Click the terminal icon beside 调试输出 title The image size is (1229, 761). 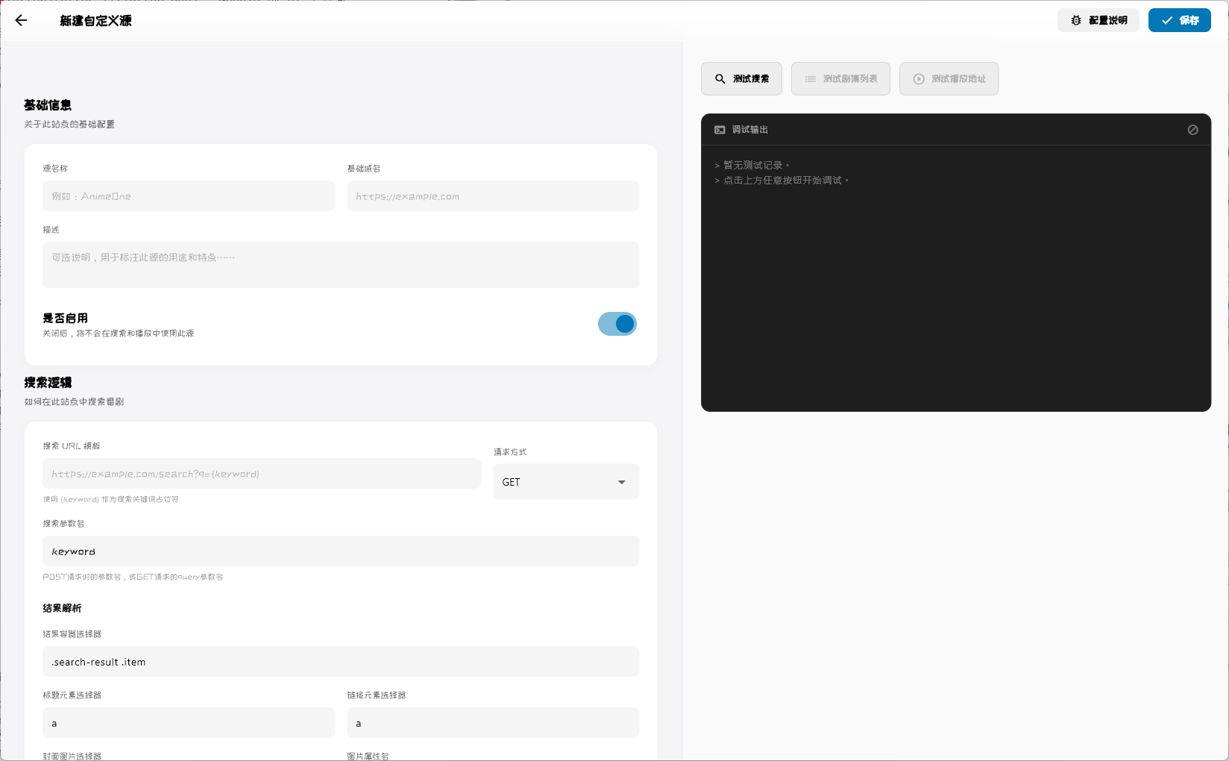click(x=720, y=129)
